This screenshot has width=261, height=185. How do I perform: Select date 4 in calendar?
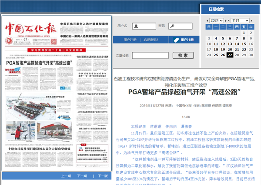coord(216,39)
